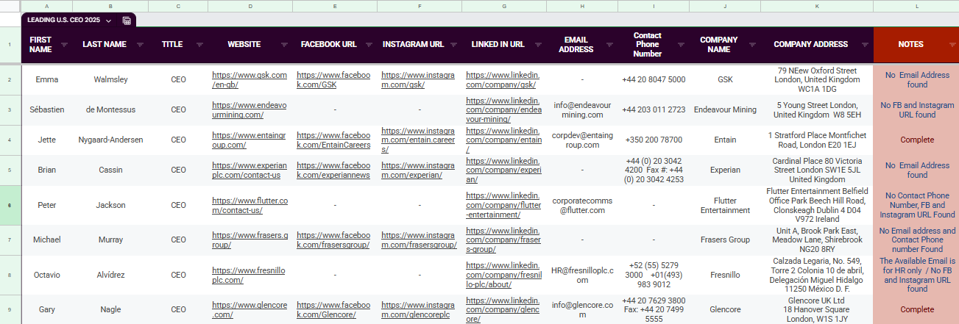Screen dimensions: 959x324
Task: Select the cell containing Emma
Action: pos(46,79)
